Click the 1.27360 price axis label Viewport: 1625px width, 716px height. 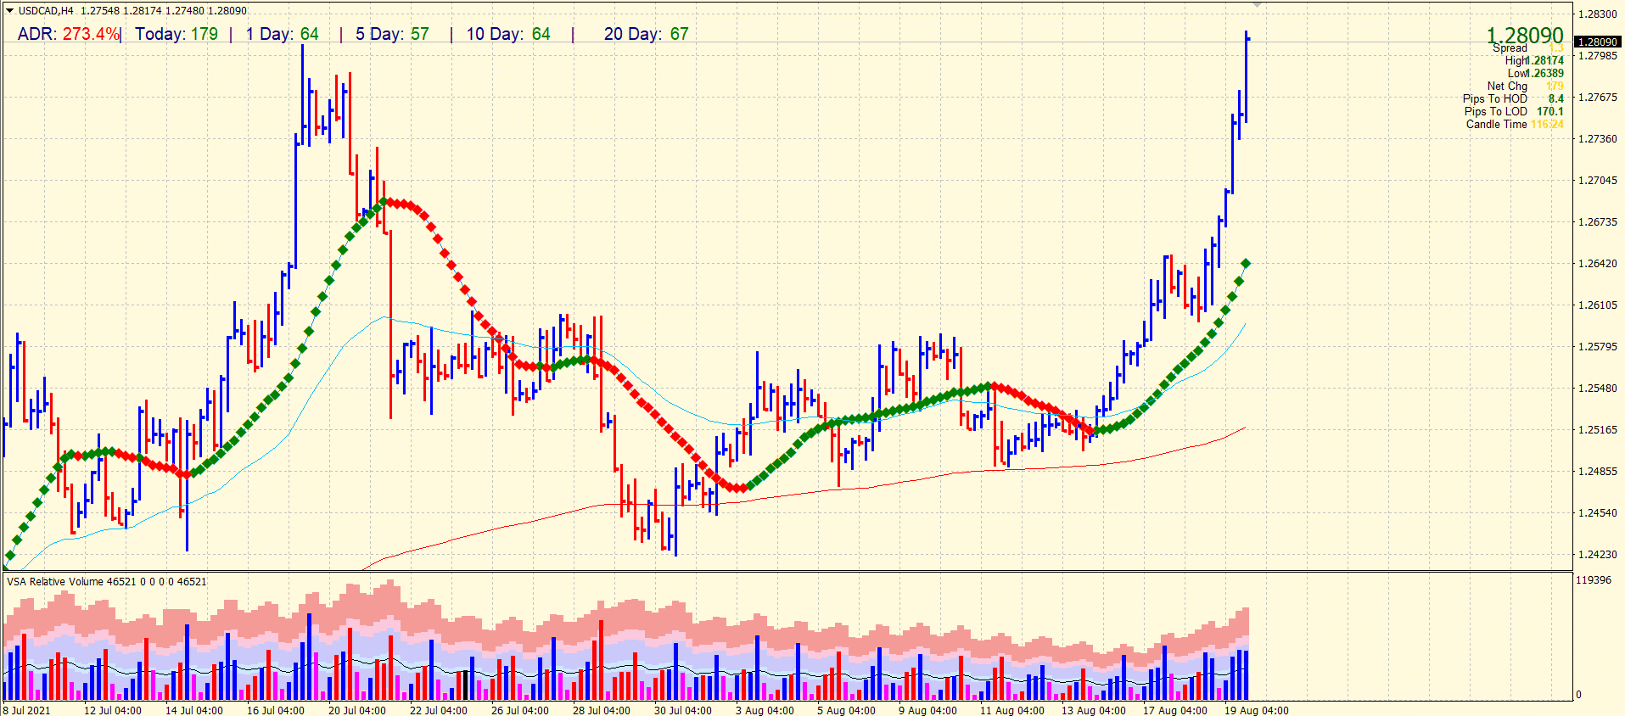point(1597,138)
